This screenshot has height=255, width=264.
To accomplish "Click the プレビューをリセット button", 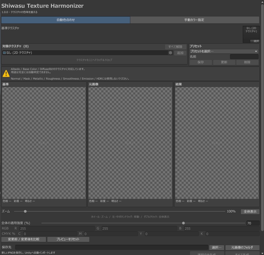I will (68, 239).
